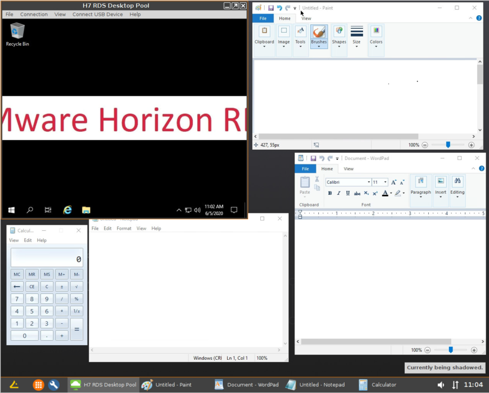Switch to the View tab in Paint
Screen dimensions: 489x393
(306, 18)
